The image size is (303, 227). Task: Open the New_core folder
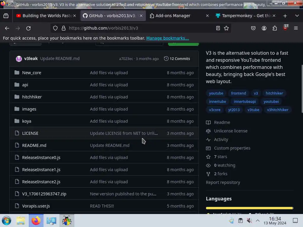(x=32, y=73)
